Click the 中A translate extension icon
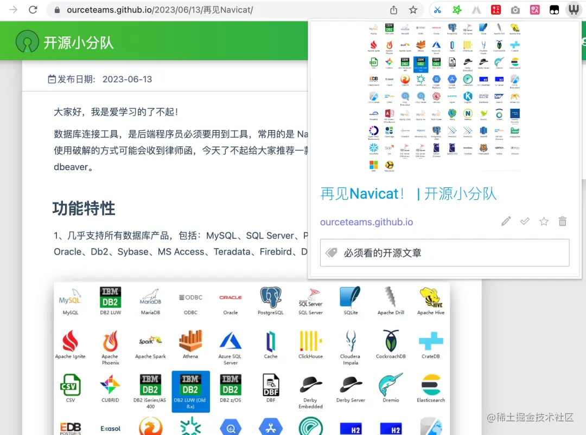The image size is (586, 435). coord(535,10)
